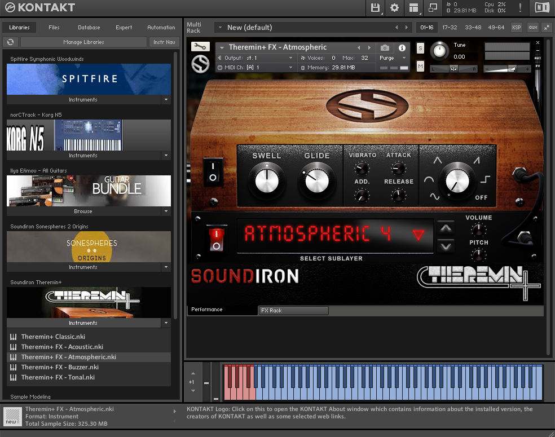
Task: Shift keyboard octave up
Action: pos(193,373)
